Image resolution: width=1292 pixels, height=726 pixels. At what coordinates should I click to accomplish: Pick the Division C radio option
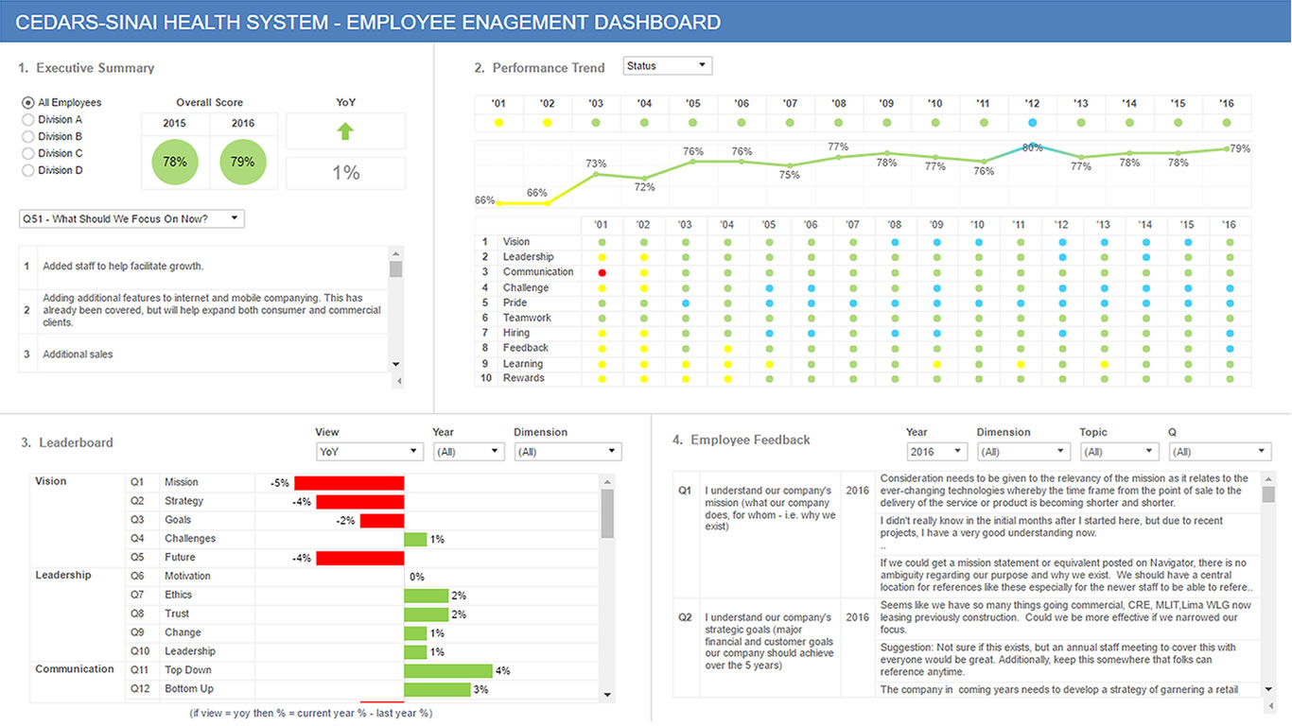pos(28,153)
